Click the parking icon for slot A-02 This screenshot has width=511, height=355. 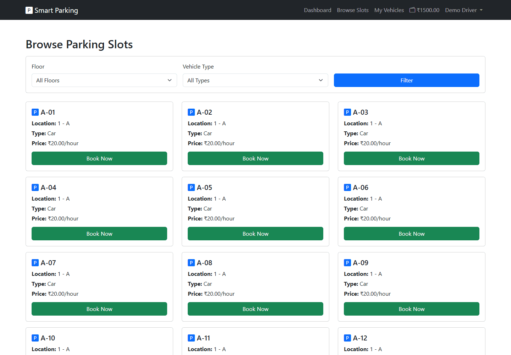[x=191, y=112]
